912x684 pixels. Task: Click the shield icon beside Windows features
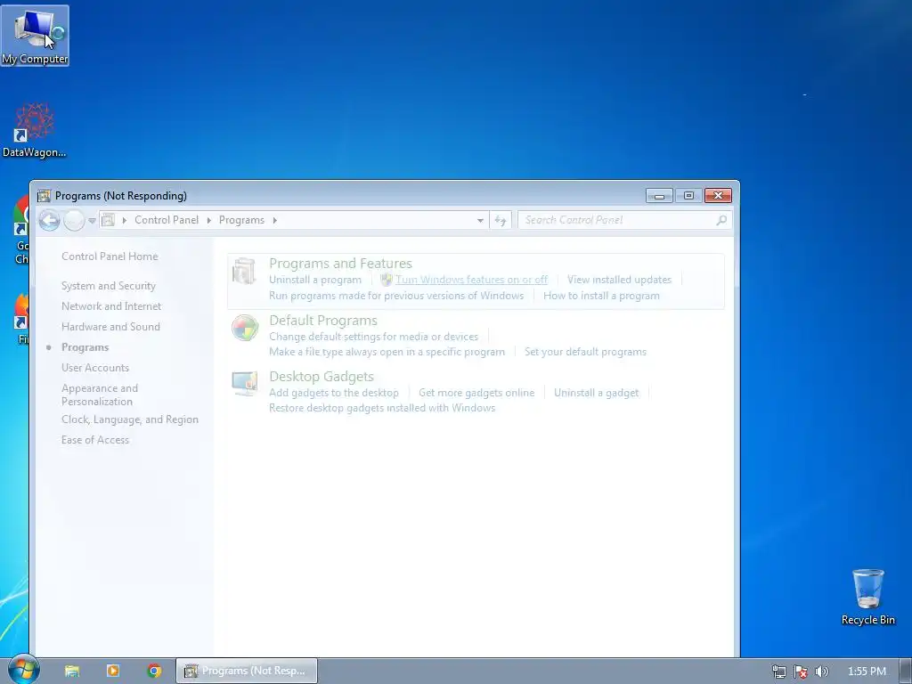click(x=387, y=280)
